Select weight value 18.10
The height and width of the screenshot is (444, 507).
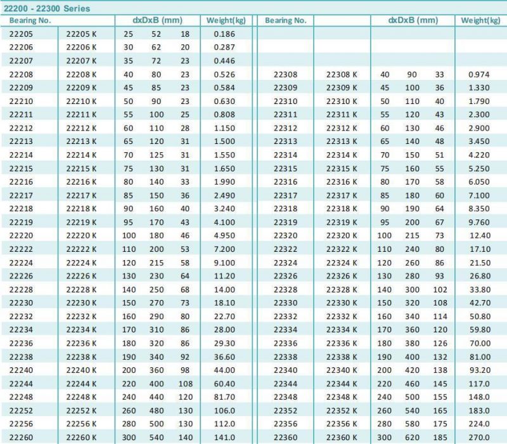click(224, 303)
